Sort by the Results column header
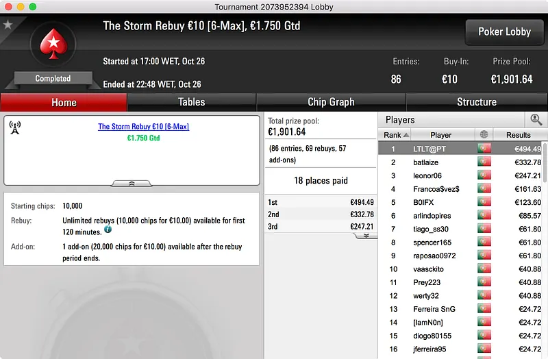Image resolution: width=548 pixels, height=359 pixels. pos(519,135)
